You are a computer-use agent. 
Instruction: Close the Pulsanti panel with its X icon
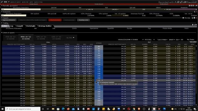click(x=196, y=18)
